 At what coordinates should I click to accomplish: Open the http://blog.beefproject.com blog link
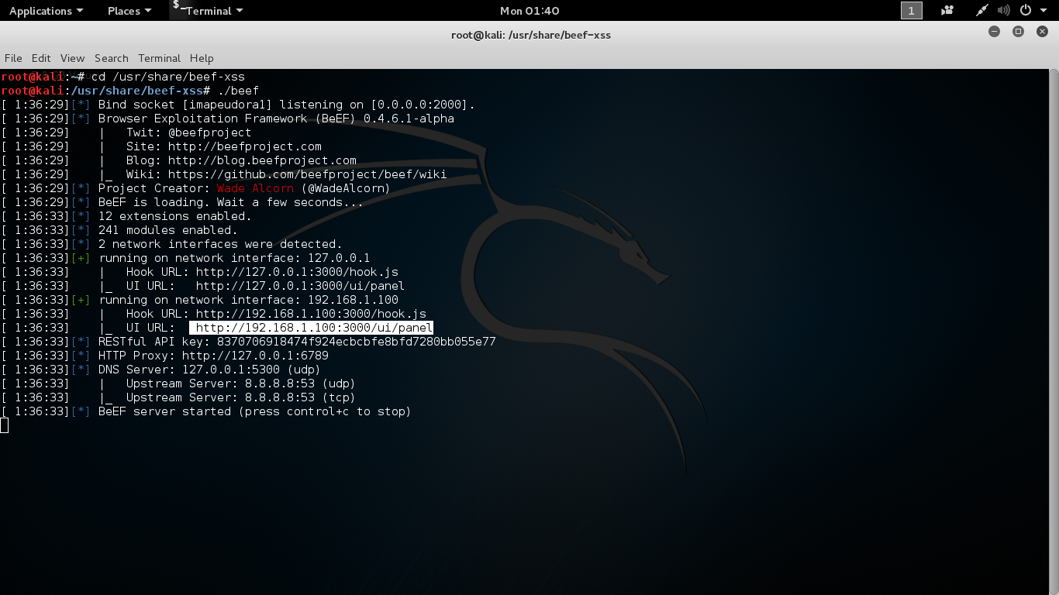[x=262, y=160]
